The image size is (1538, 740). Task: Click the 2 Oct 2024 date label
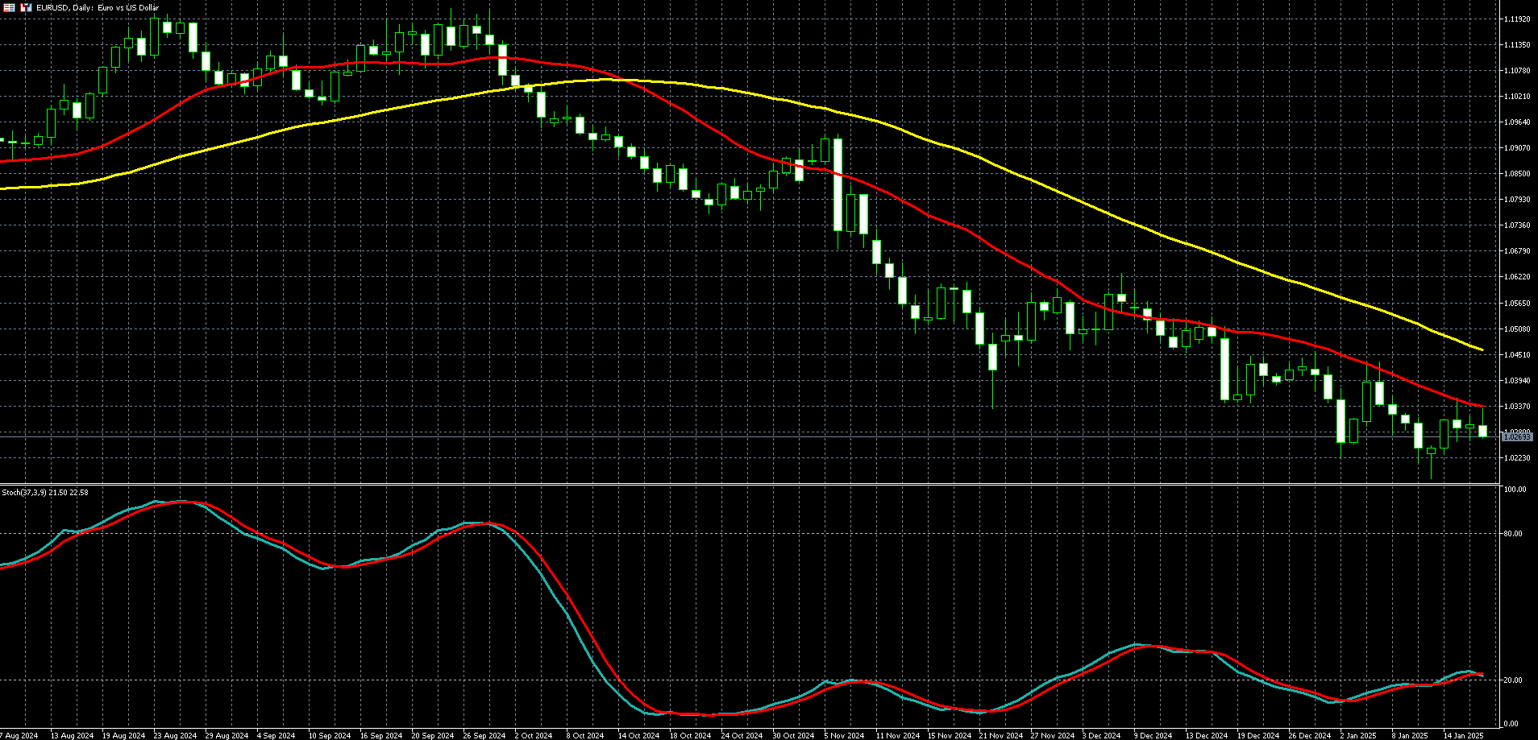point(534,735)
